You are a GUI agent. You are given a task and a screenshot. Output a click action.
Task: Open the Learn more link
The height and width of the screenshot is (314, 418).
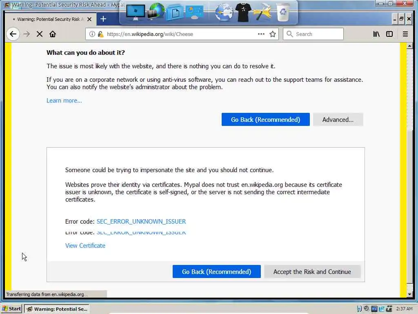point(64,101)
